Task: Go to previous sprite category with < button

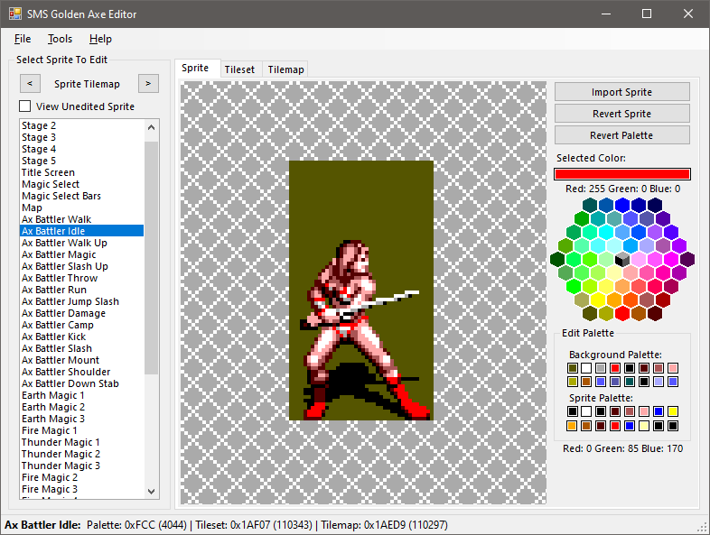Action: (x=30, y=84)
